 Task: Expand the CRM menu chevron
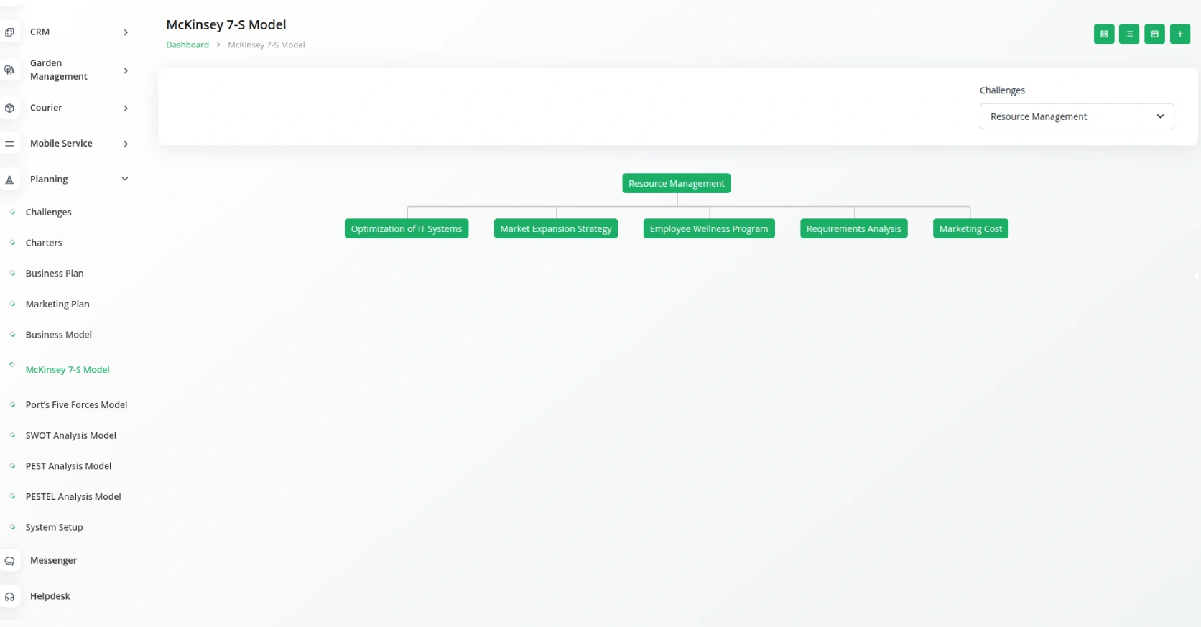(126, 32)
